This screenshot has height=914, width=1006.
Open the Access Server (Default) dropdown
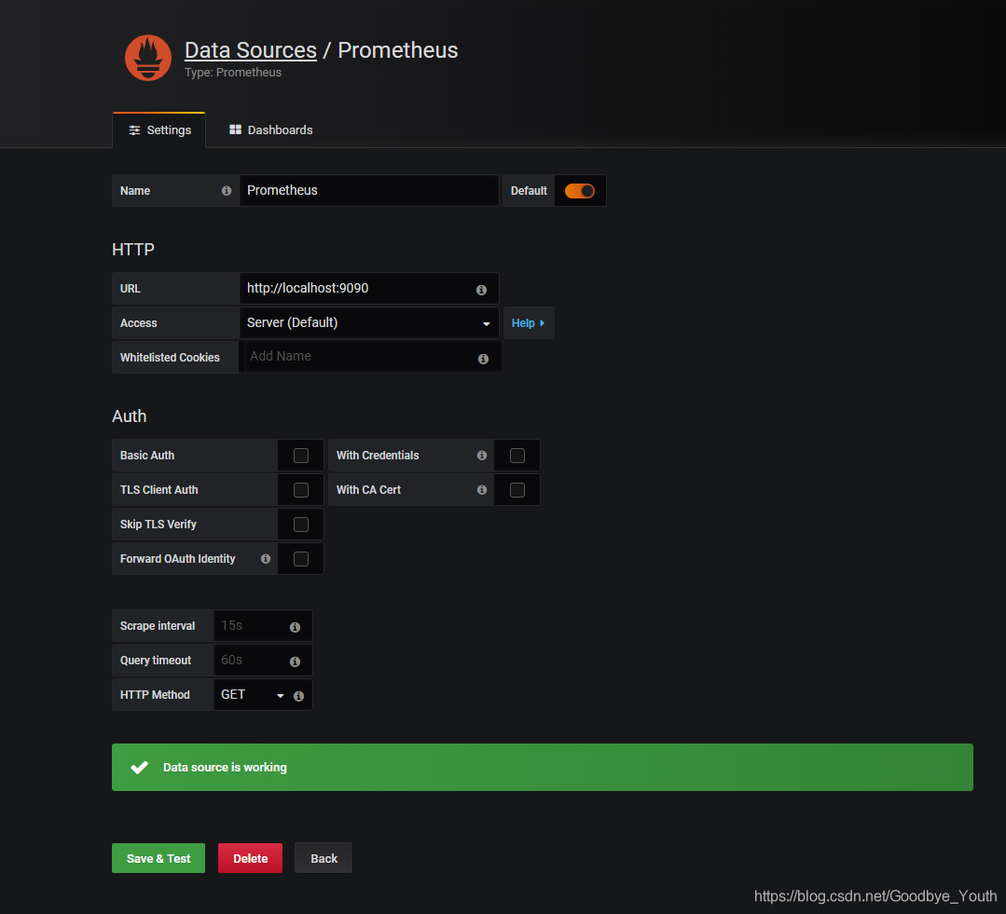pyautogui.click(x=369, y=322)
